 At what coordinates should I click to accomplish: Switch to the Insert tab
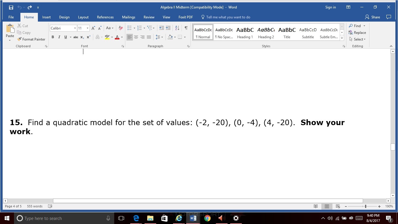pos(46,17)
